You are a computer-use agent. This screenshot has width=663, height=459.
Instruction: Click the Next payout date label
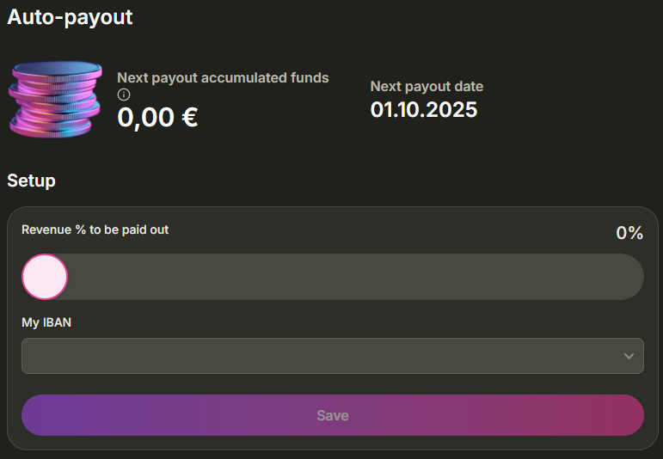coord(427,86)
